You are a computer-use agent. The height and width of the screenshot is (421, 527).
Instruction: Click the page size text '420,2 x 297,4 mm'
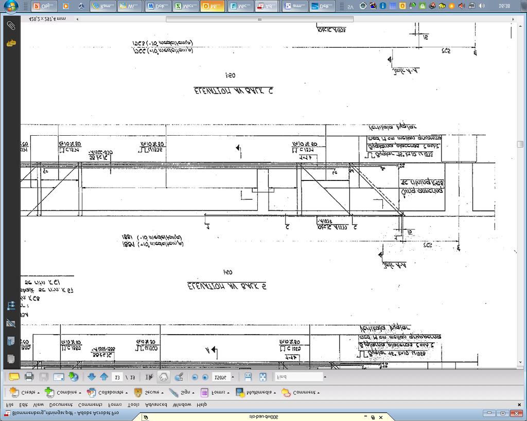pyautogui.click(x=47, y=19)
